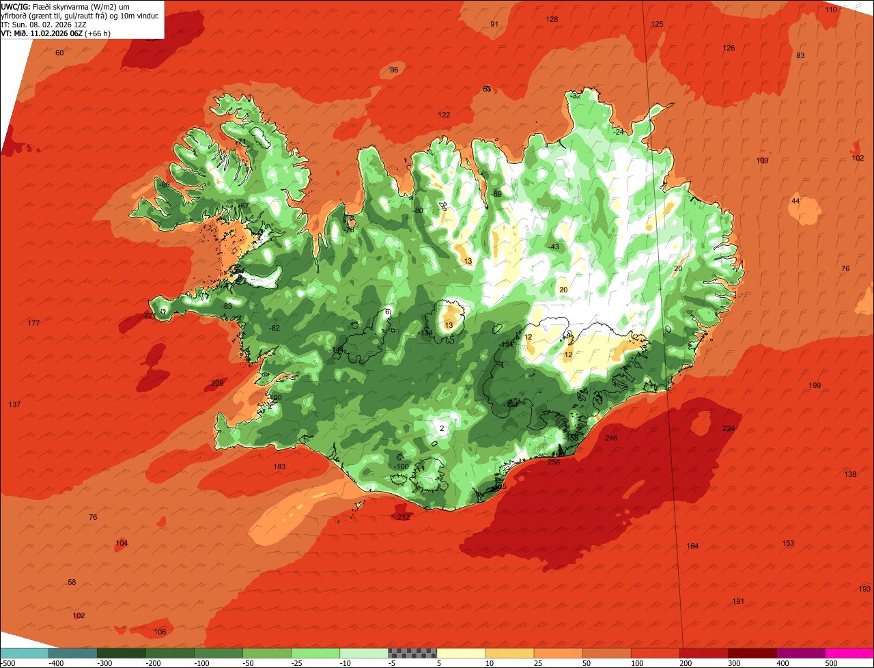Click the map value '2' over south Iceland

442,429
